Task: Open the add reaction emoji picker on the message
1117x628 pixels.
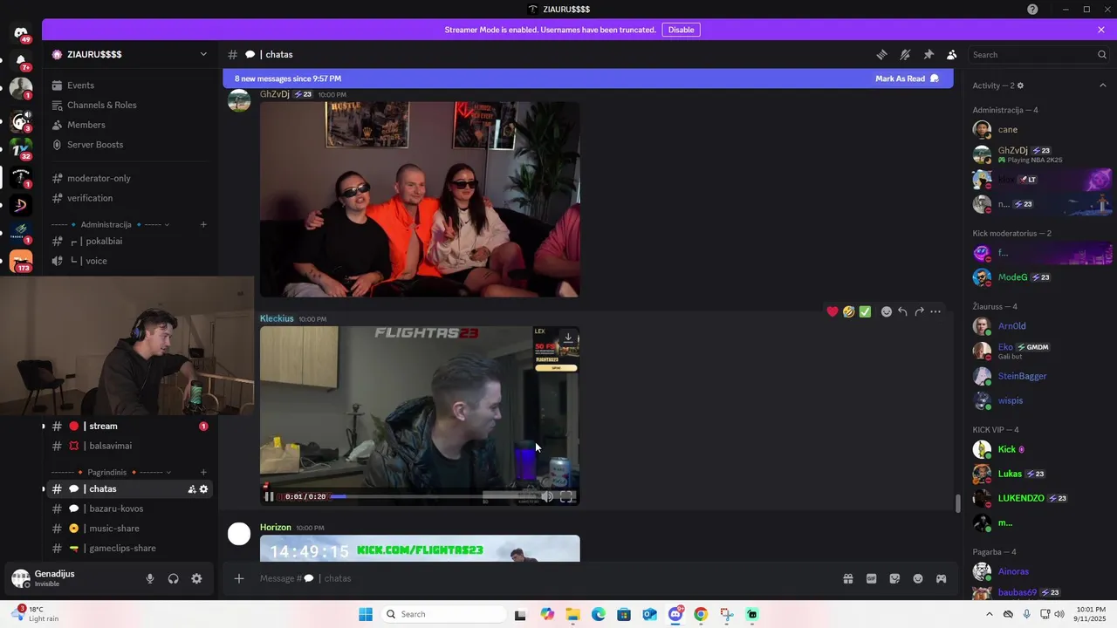Action: pos(887,311)
